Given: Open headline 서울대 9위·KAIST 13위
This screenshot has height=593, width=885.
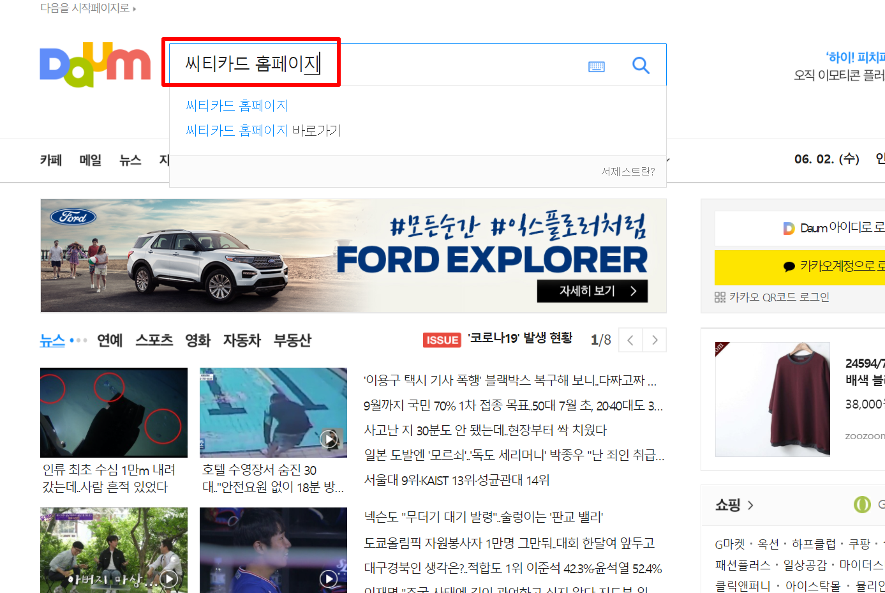Looking at the screenshot, I should (x=456, y=480).
